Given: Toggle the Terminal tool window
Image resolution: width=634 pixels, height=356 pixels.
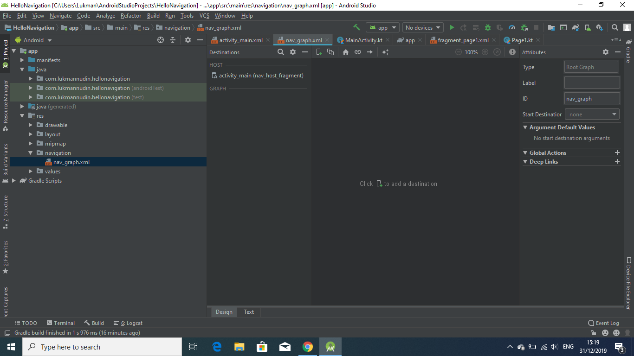Looking at the screenshot, I should point(61,323).
